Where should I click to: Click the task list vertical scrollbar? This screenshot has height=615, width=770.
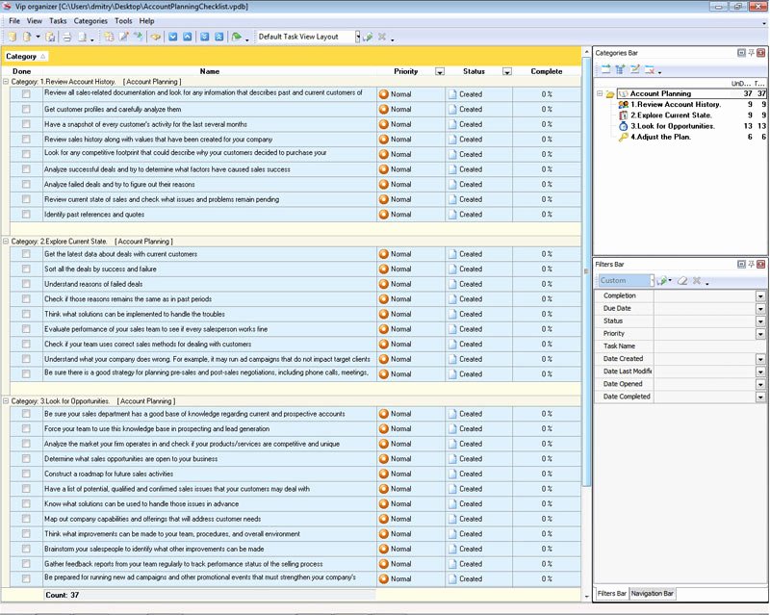pos(586,270)
